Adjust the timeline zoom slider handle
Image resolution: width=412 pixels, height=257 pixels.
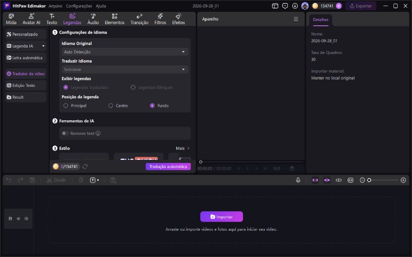tap(369, 180)
